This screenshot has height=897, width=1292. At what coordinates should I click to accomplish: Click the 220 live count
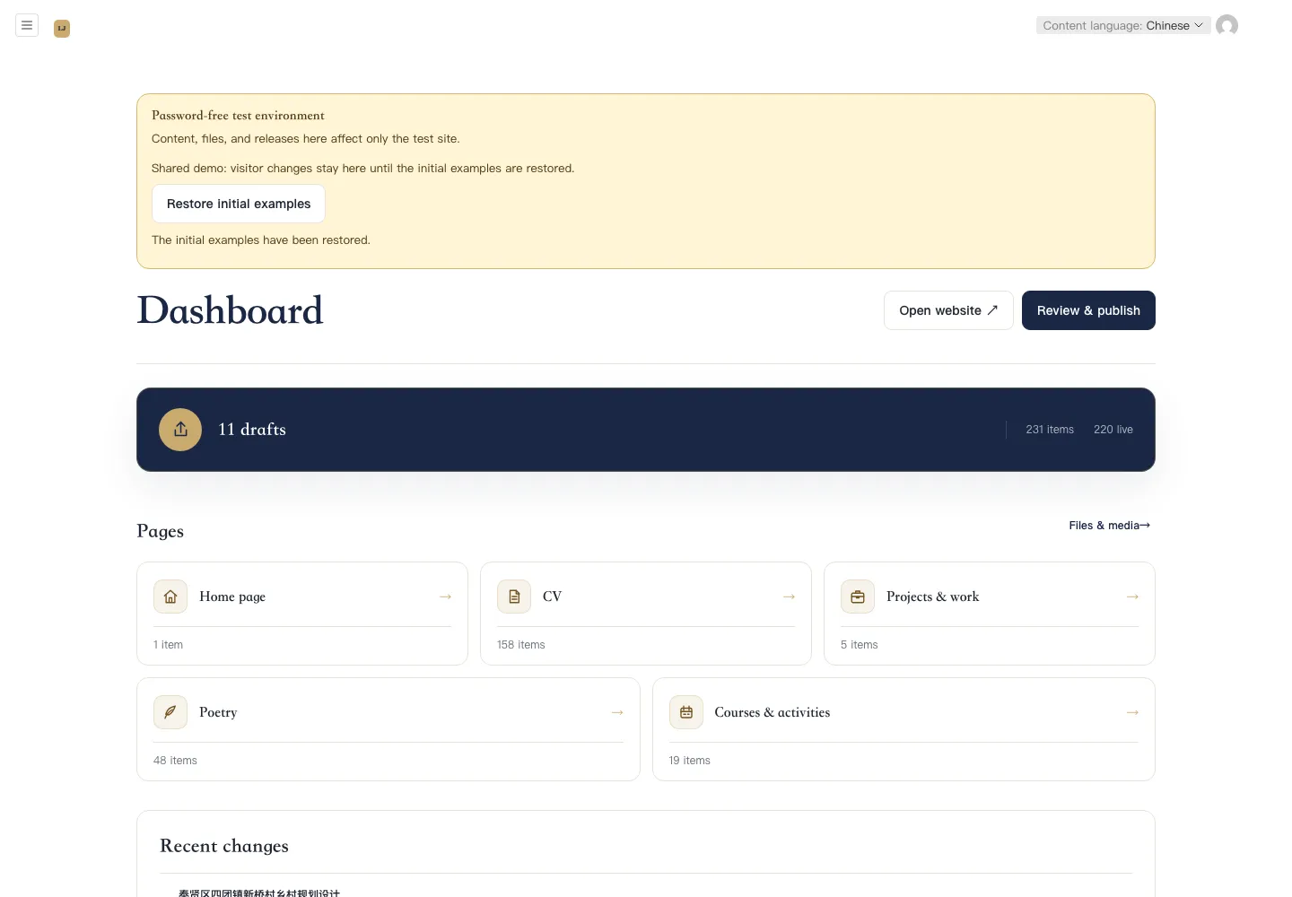click(1113, 430)
